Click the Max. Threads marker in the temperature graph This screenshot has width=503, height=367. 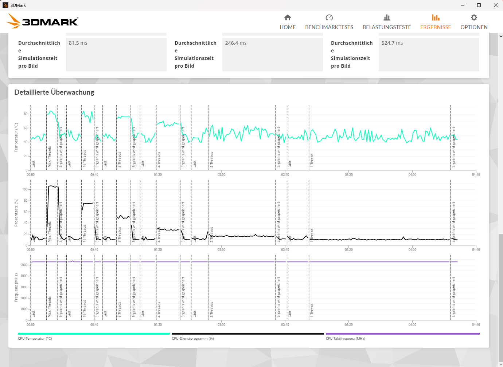49,157
